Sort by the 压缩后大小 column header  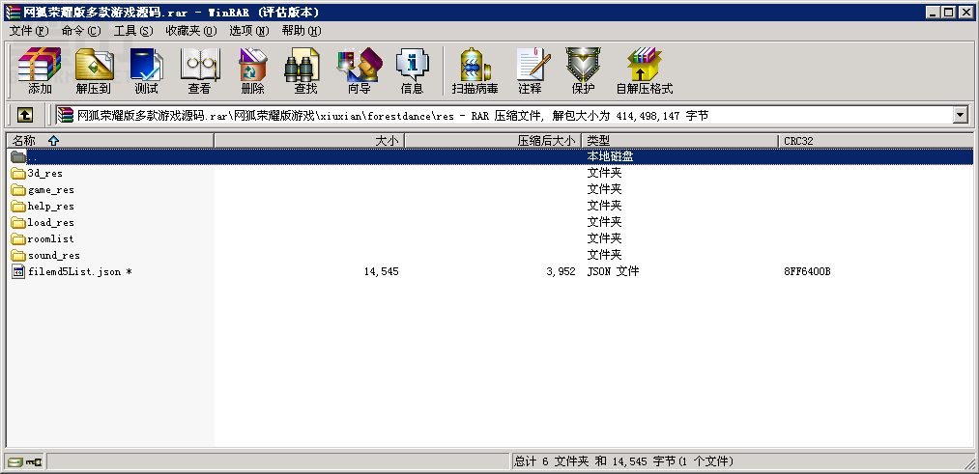click(x=493, y=141)
